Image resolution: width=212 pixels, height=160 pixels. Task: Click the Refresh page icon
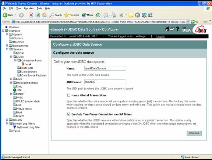[x=38, y=15]
